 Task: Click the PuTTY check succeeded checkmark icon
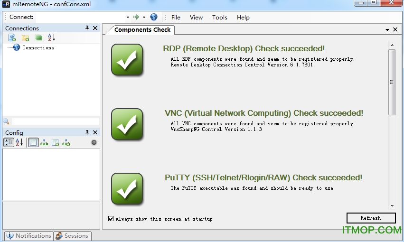pos(127,189)
